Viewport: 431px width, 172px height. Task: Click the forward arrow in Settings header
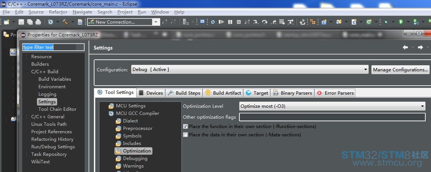pos(420,47)
